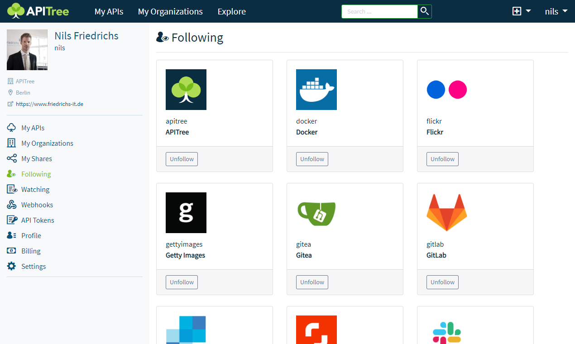Click the APITree clover logo card image
Image resolution: width=575 pixels, height=344 pixels.
pyautogui.click(x=186, y=90)
